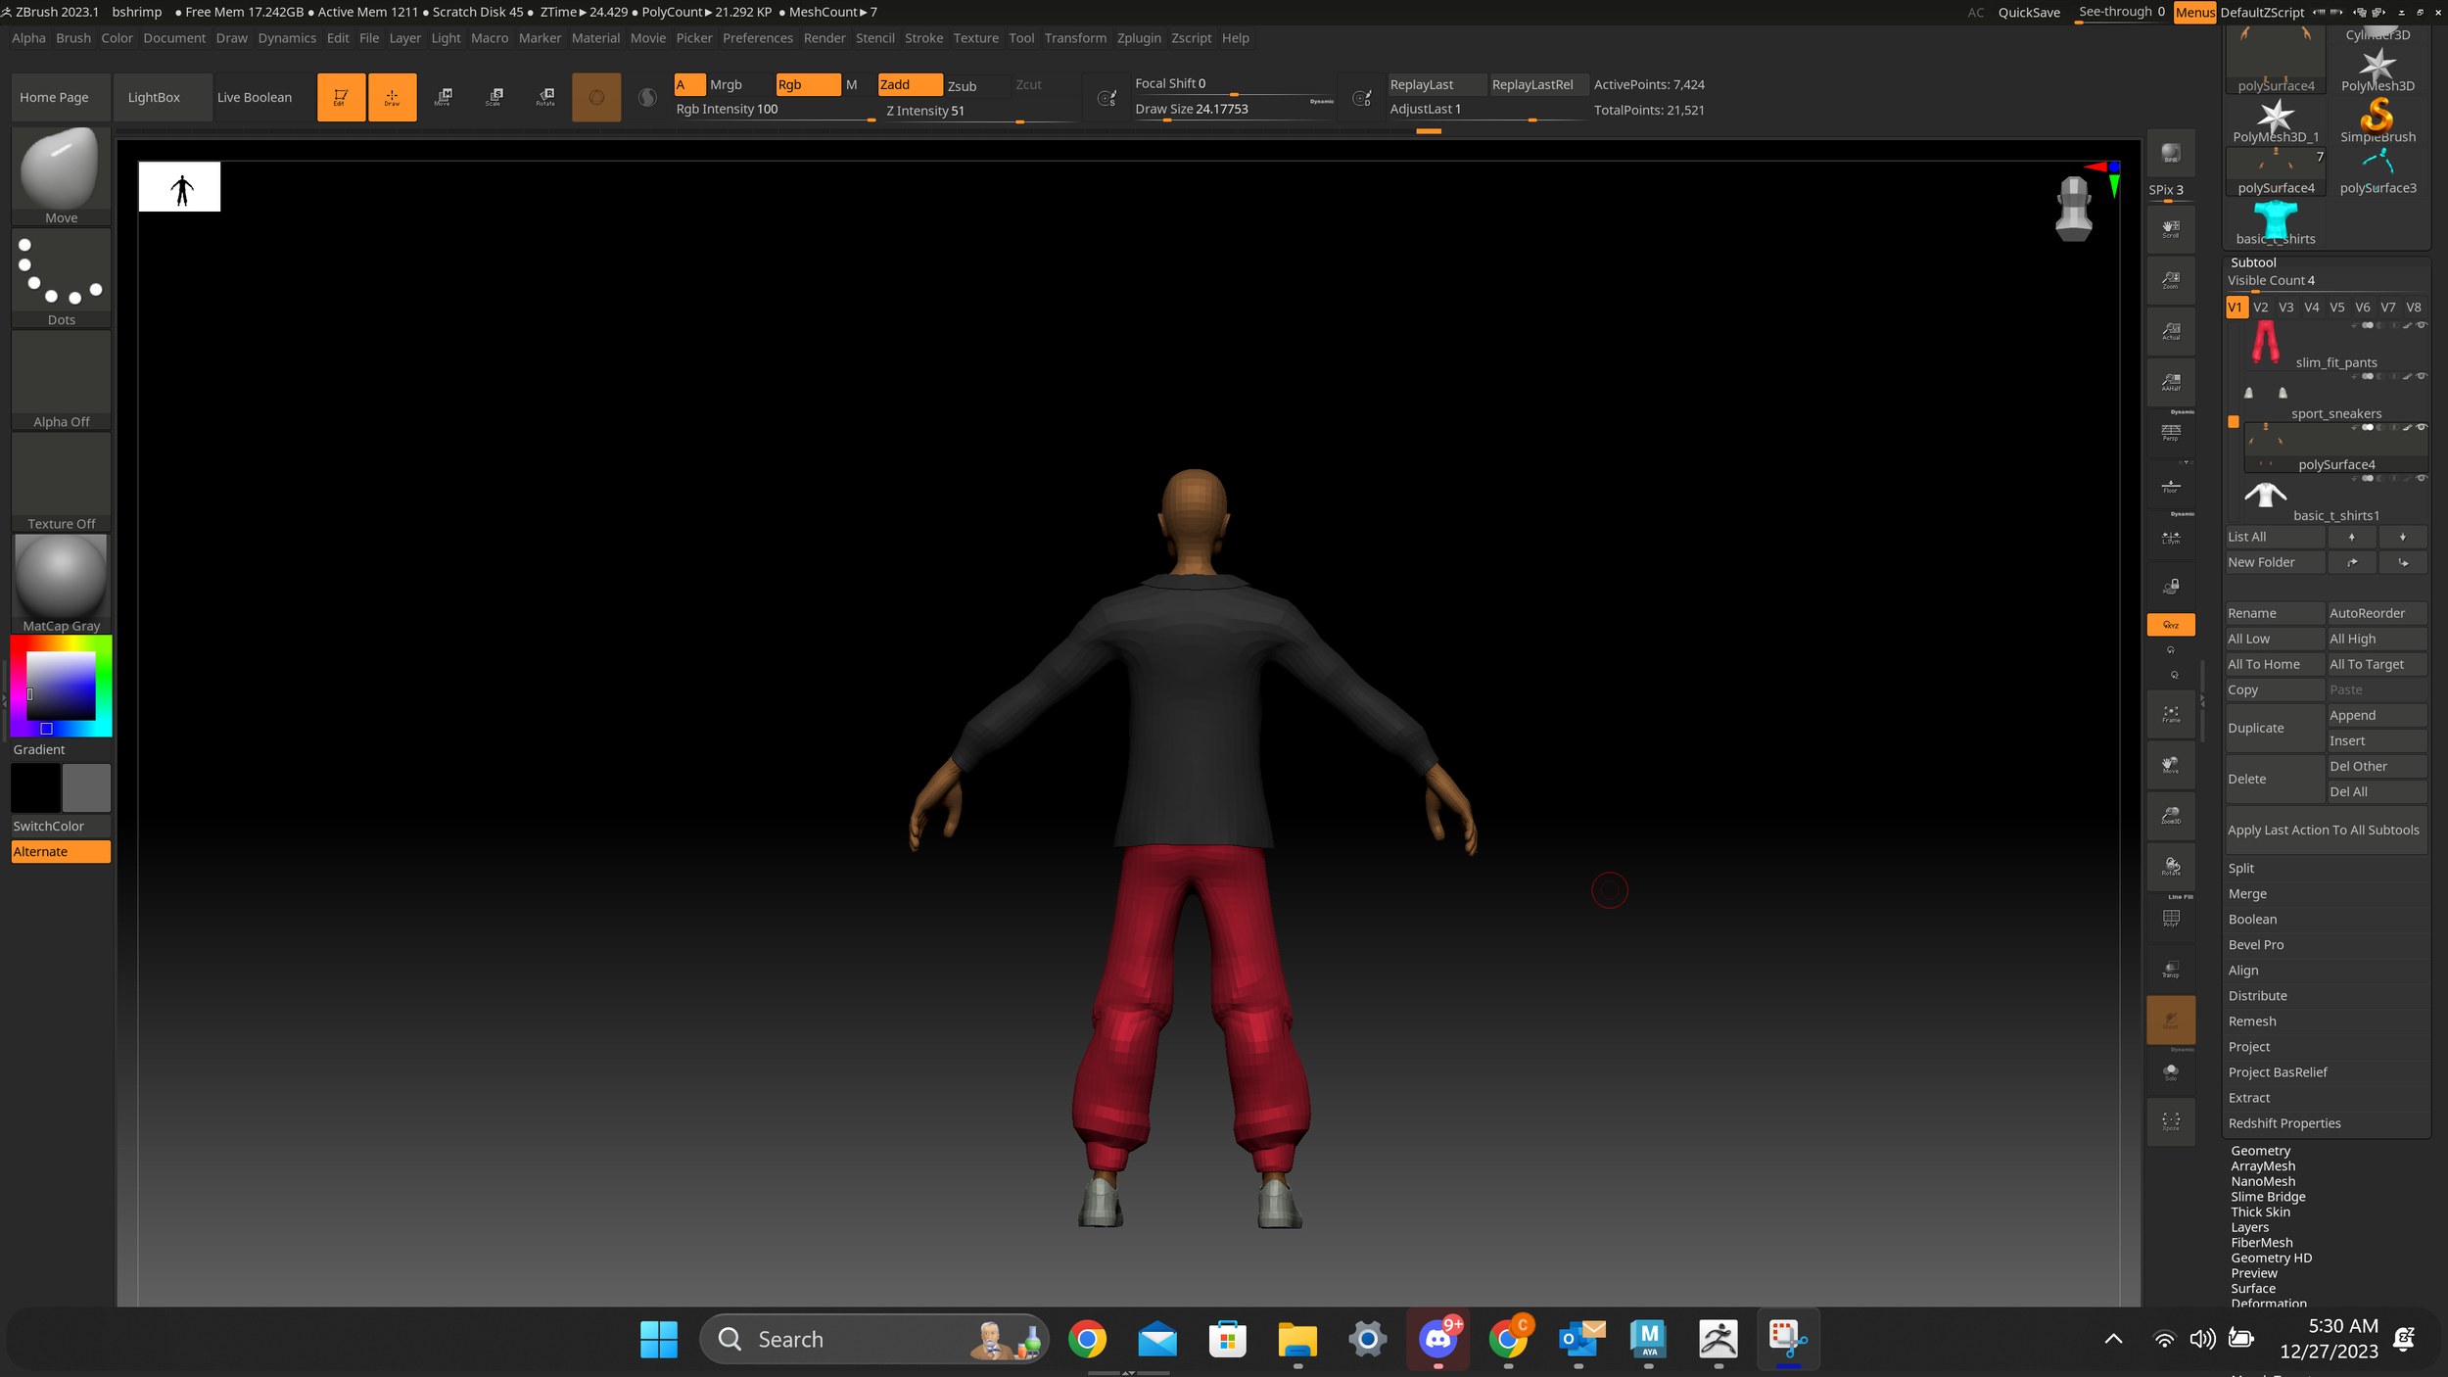This screenshot has width=2448, height=1377.
Task: Click the LightBox button
Action: [x=163, y=97]
